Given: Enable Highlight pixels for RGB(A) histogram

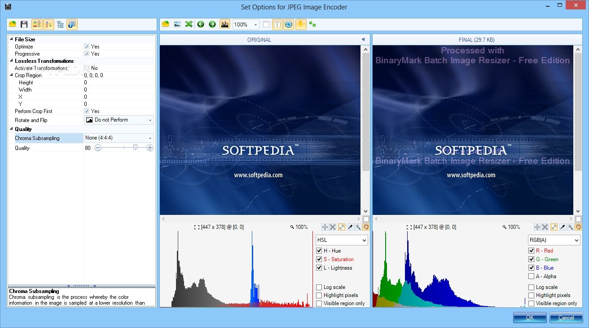Looking at the screenshot, I should click(x=532, y=295).
